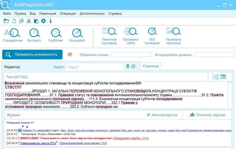This screenshot has width=236, height=149.
Task: Open the Операции menu
Action: click(68, 13)
